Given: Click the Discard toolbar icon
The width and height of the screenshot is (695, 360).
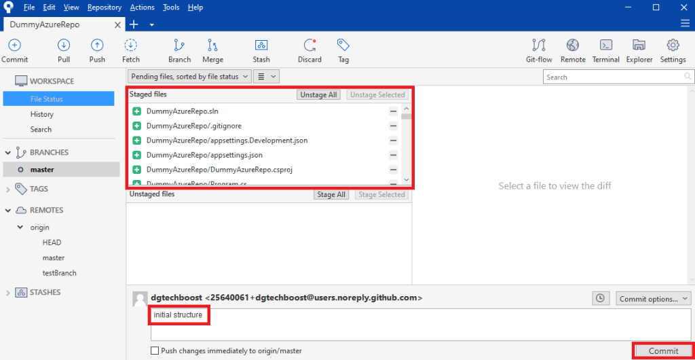Looking at the screenshot, I should pyautogui.click(x=309, y=46).
